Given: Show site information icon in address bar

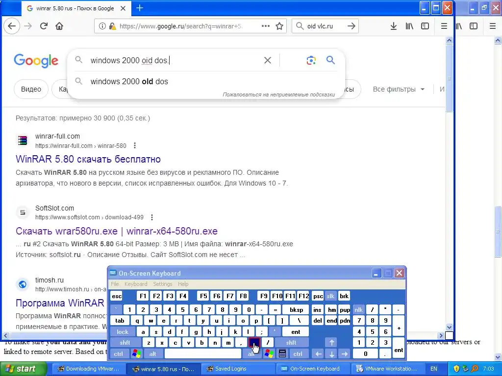Looking at the screenshot, I should pos(102,26).
